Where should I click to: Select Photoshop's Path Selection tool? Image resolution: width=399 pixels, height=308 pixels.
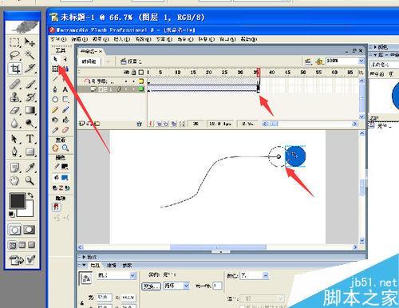tap(14, 139)
